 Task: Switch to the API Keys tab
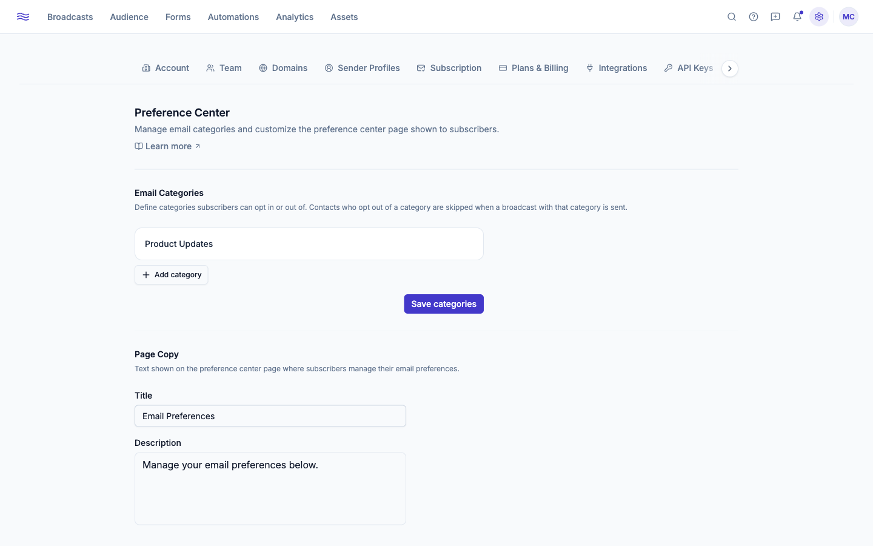(689, 68)
